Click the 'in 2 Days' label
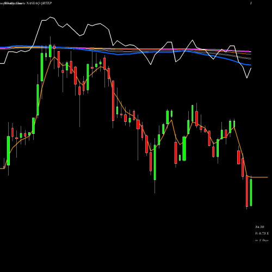This screenshot has width=272, height=272. click(x=262, y=240)
